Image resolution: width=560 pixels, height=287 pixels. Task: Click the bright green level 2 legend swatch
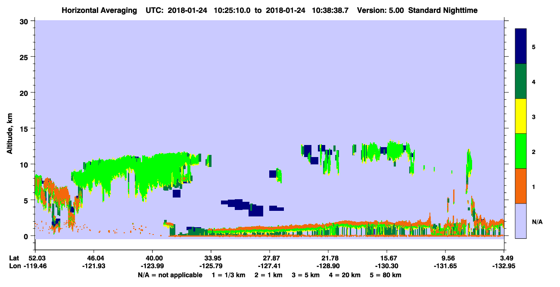coord(521,151)
